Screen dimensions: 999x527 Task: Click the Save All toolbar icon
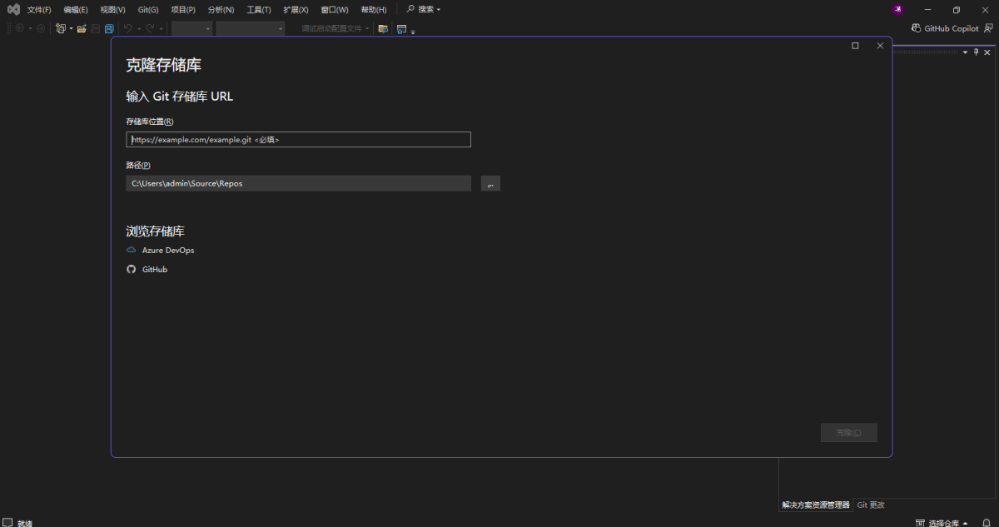109,27
